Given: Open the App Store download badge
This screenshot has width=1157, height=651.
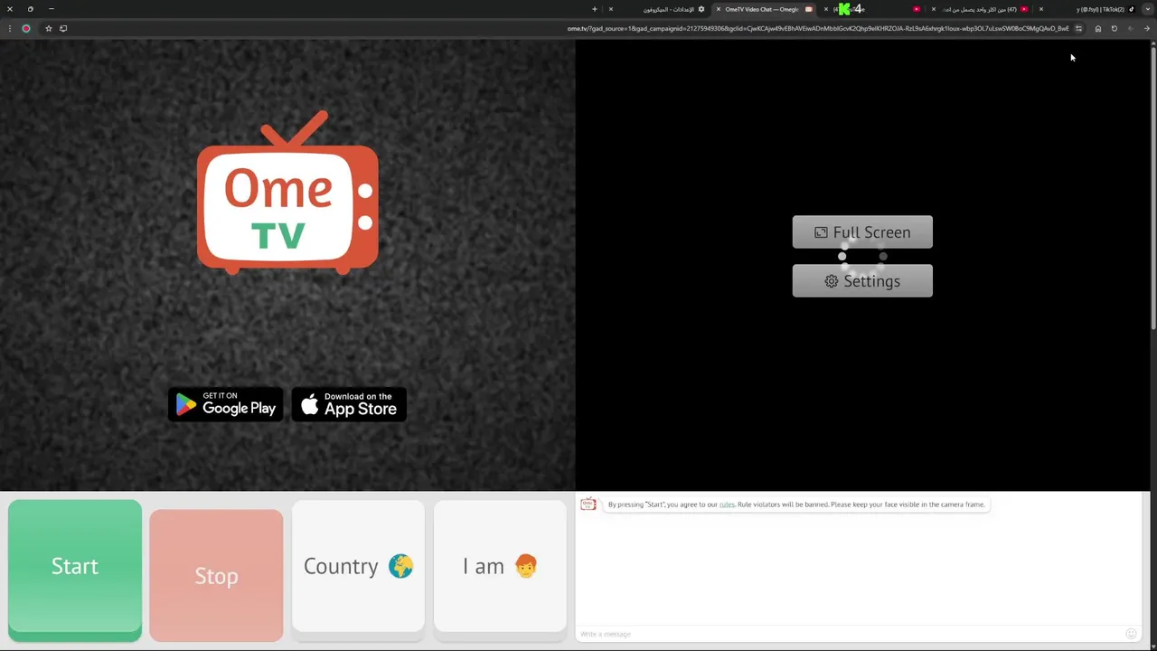Looking at the screenshot, I should [349, 404].
